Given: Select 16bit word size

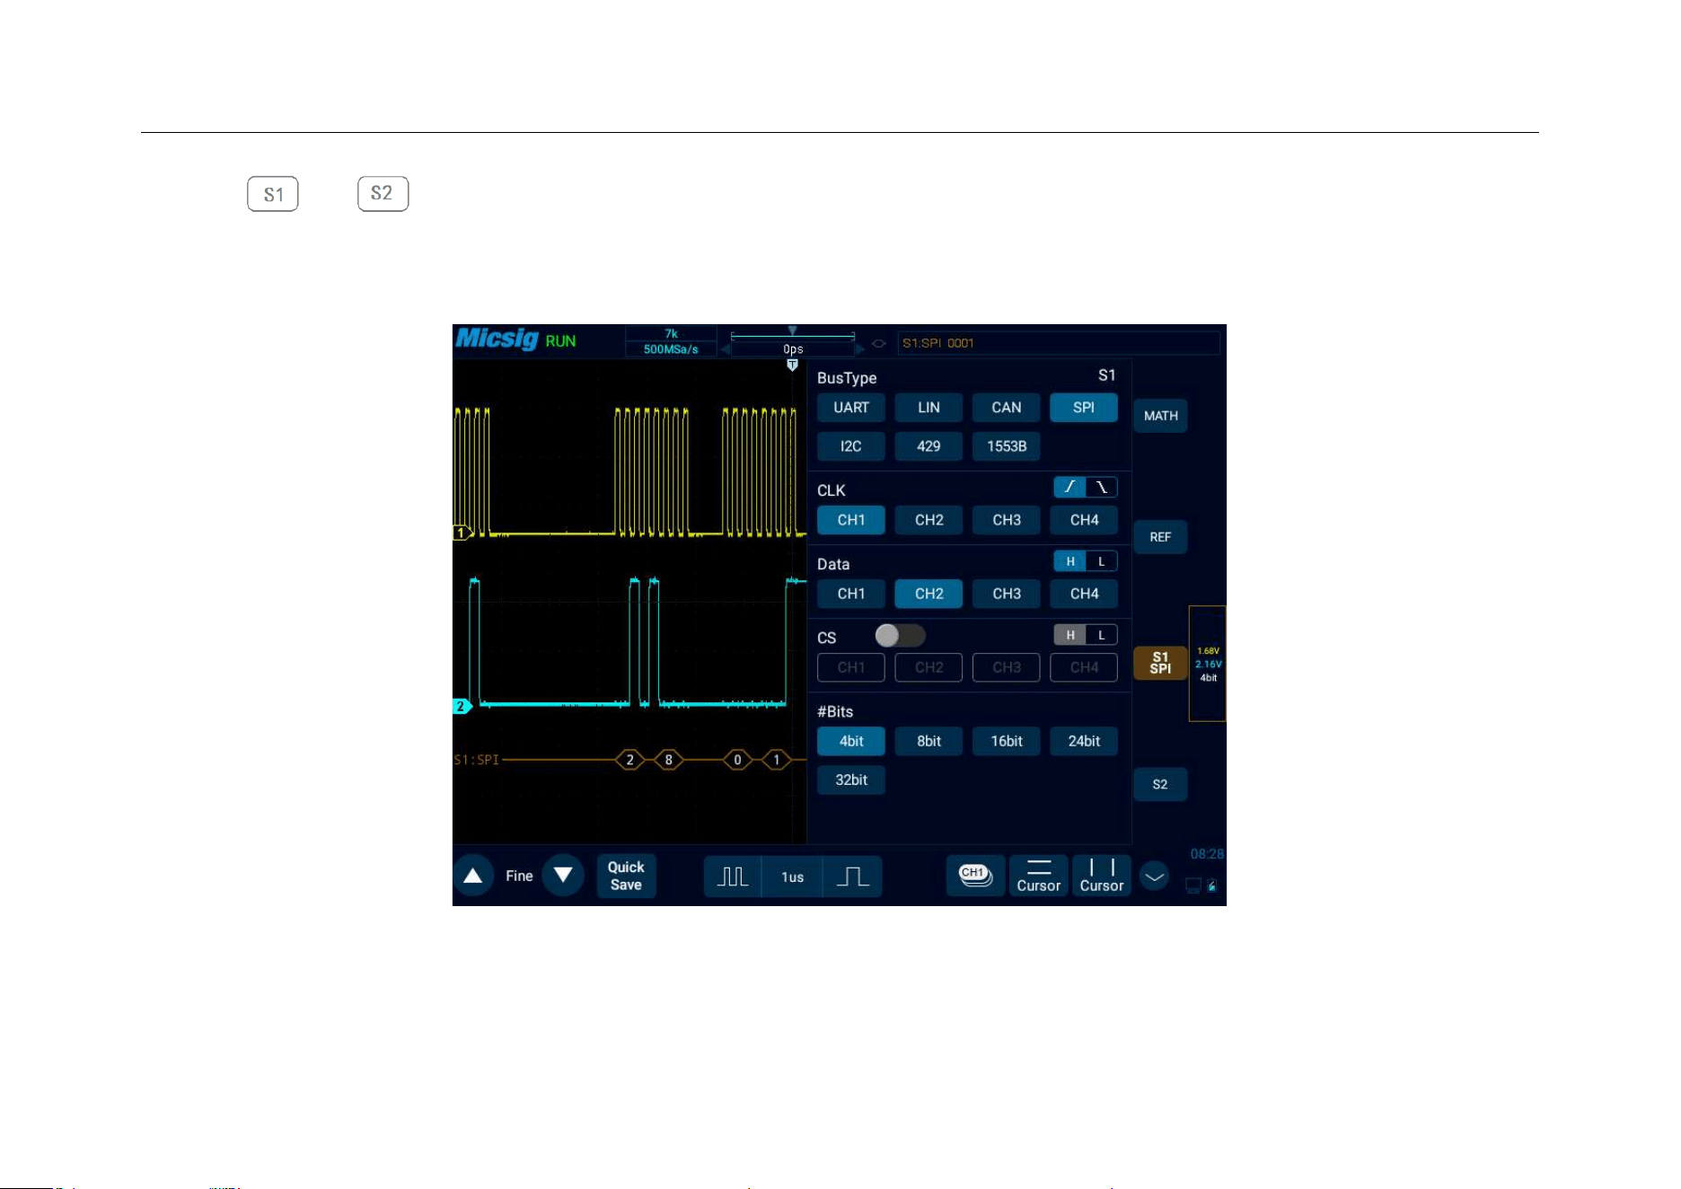Looking at the screenshot, I should pyautogui.click(x=1006, y=741).
